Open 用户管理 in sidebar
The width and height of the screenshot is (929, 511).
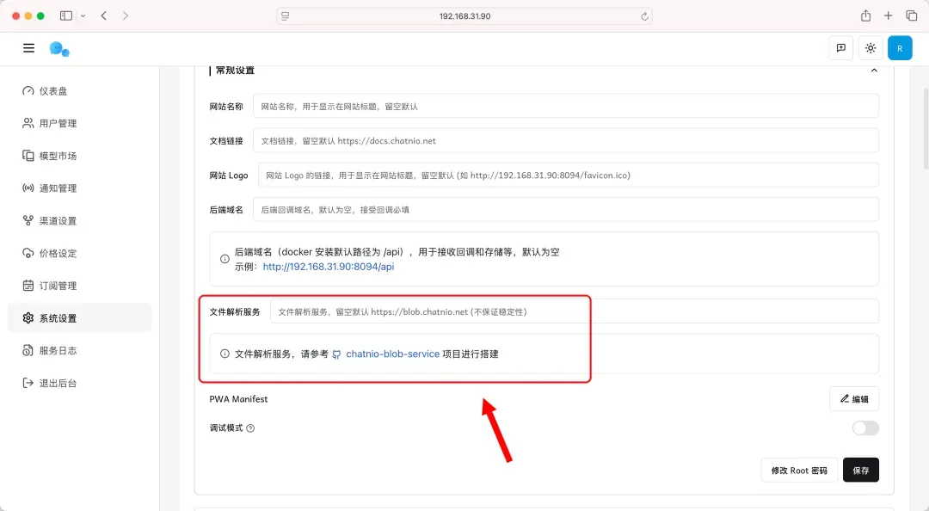[79, 123]
